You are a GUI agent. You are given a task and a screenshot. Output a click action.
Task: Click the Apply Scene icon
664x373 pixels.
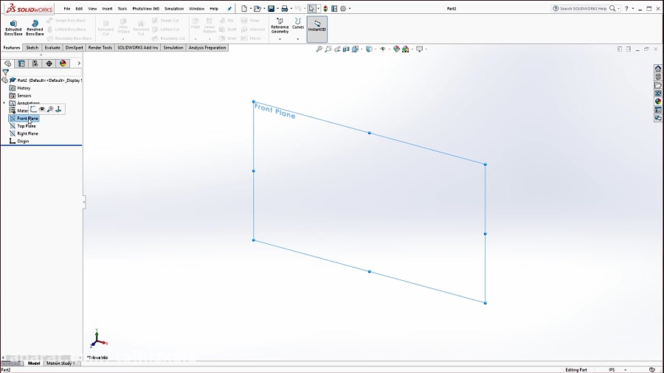click(x=406, y=49)
